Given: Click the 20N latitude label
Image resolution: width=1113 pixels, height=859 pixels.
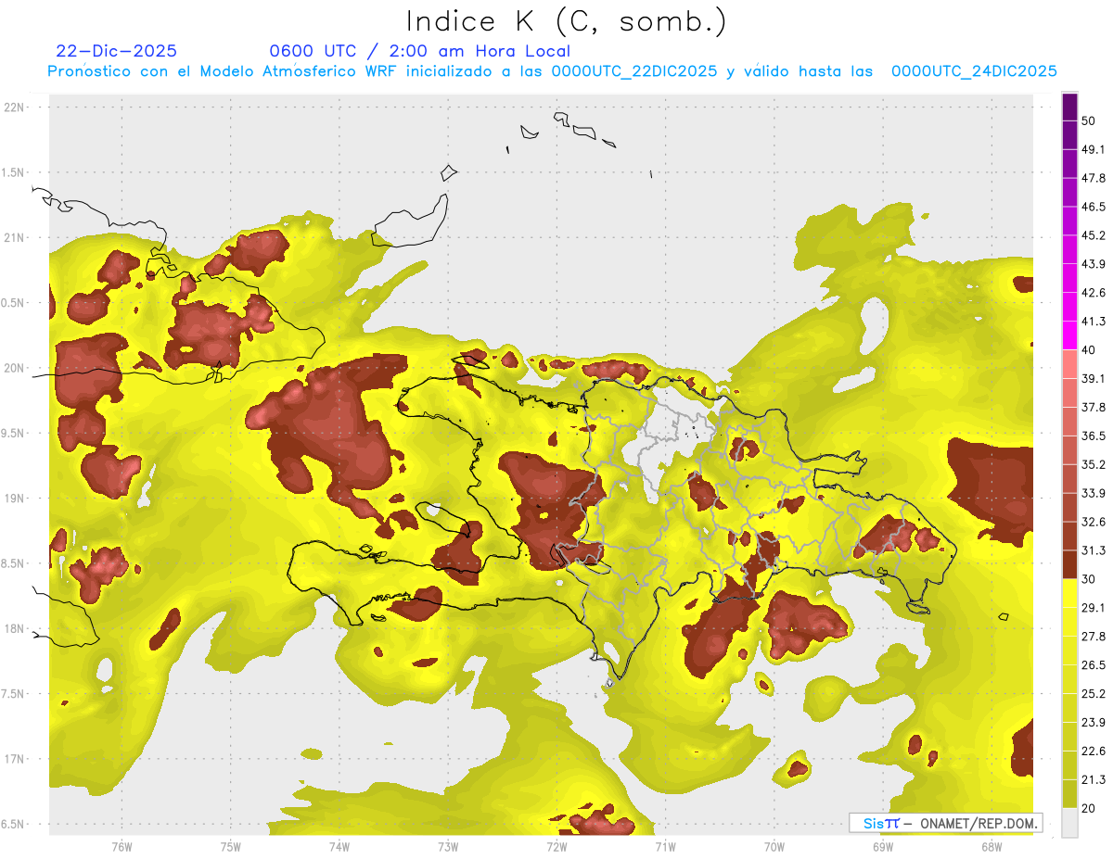Looking at the screenshot, I should coord(16,368).
